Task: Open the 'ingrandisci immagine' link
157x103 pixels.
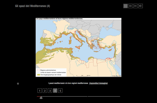Action: point(98,83)
